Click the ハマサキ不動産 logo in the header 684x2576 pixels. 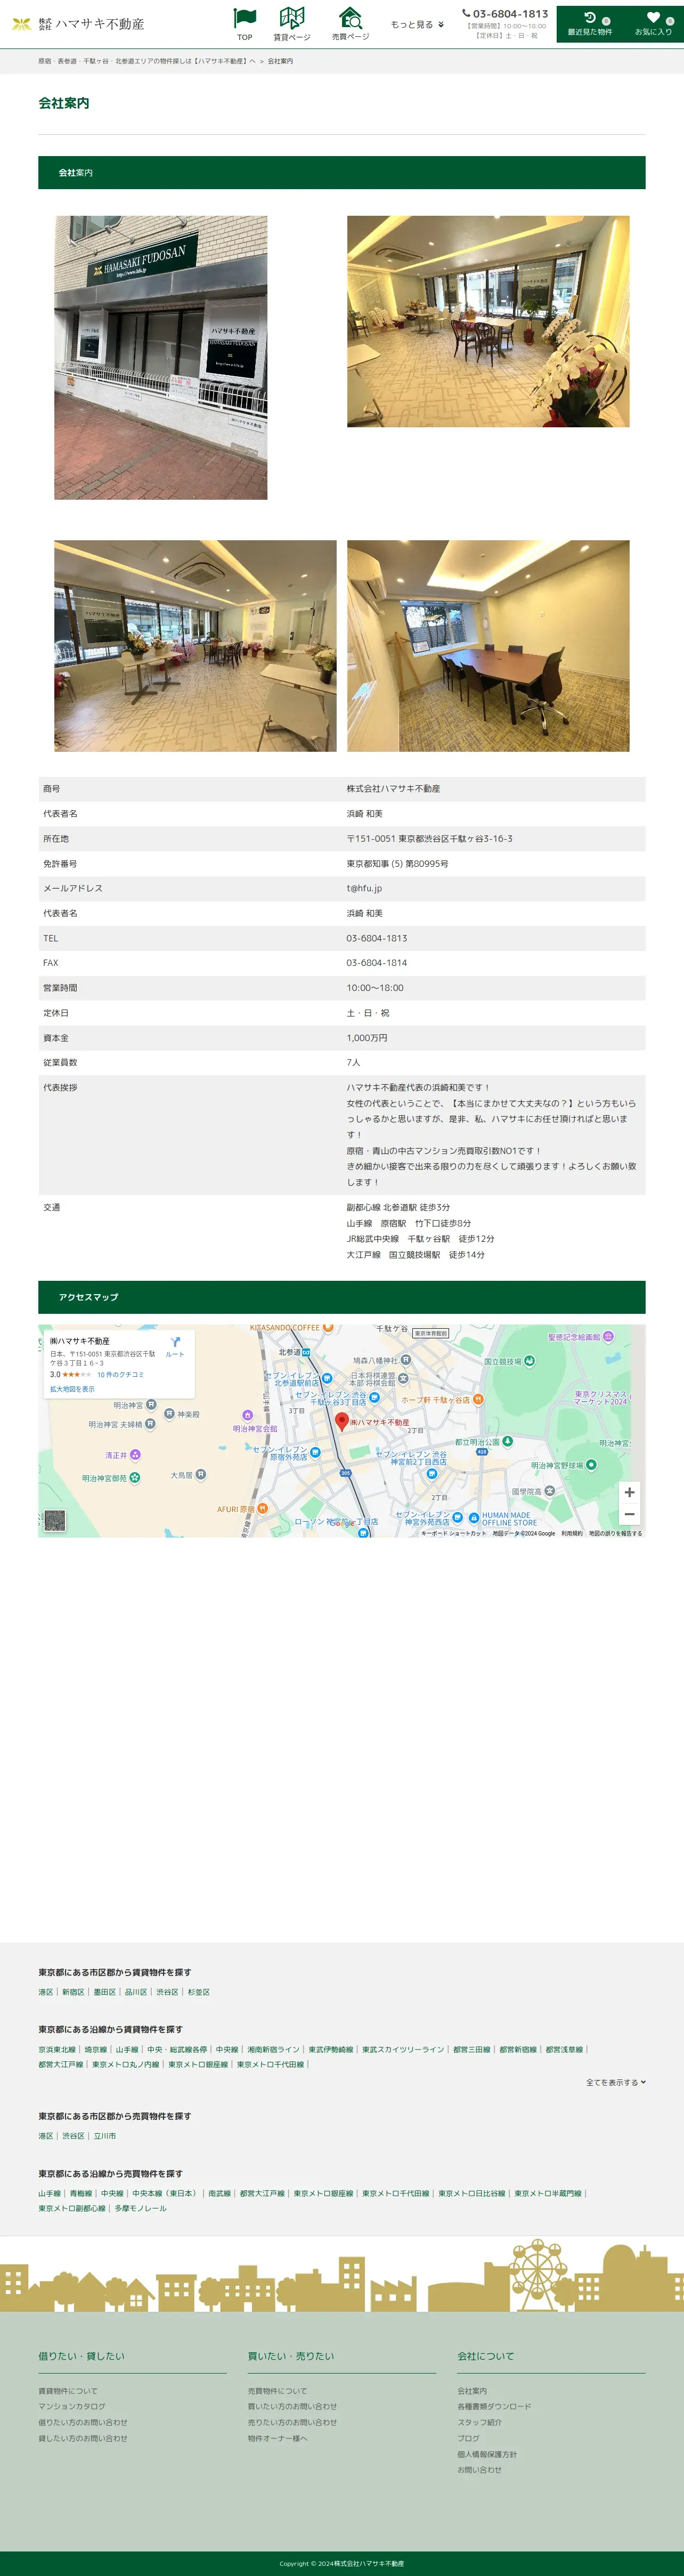pos(78,24)
